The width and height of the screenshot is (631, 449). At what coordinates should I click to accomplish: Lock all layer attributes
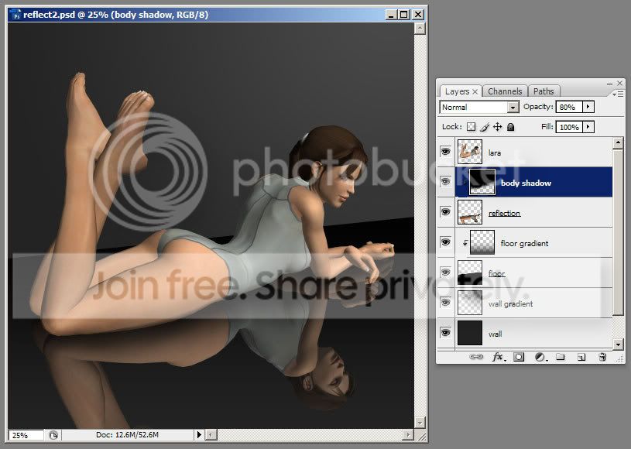[x=511, y=127]
